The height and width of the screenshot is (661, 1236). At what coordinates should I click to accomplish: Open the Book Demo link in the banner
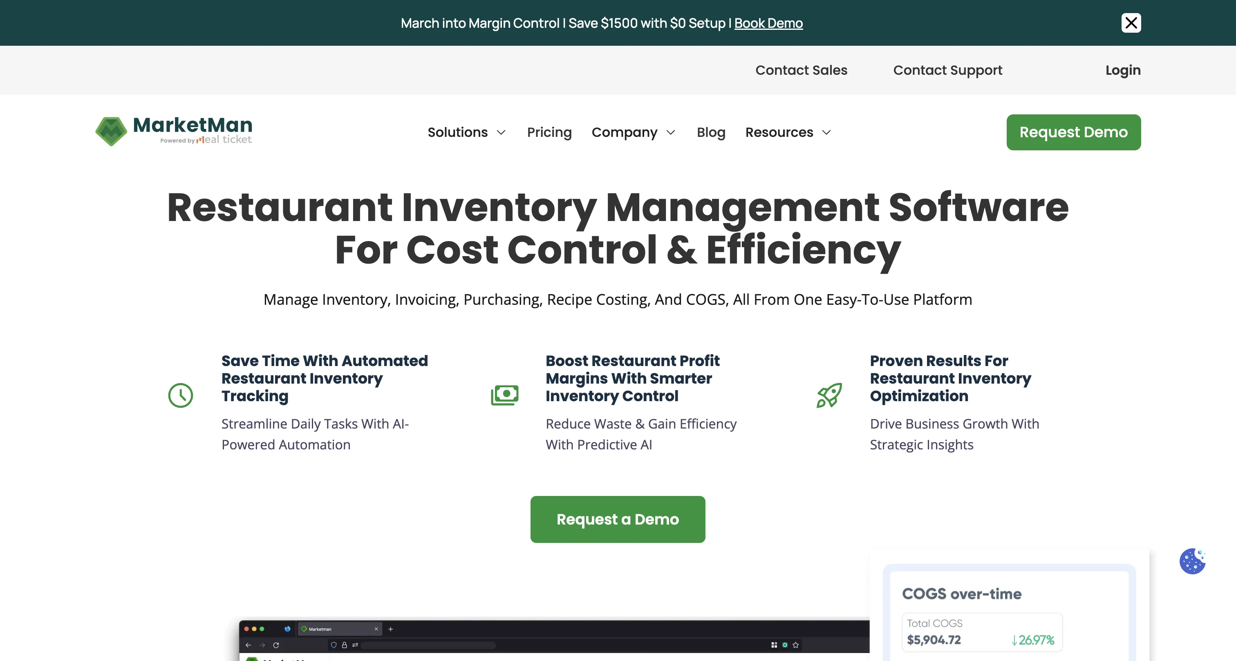point(768,23)
